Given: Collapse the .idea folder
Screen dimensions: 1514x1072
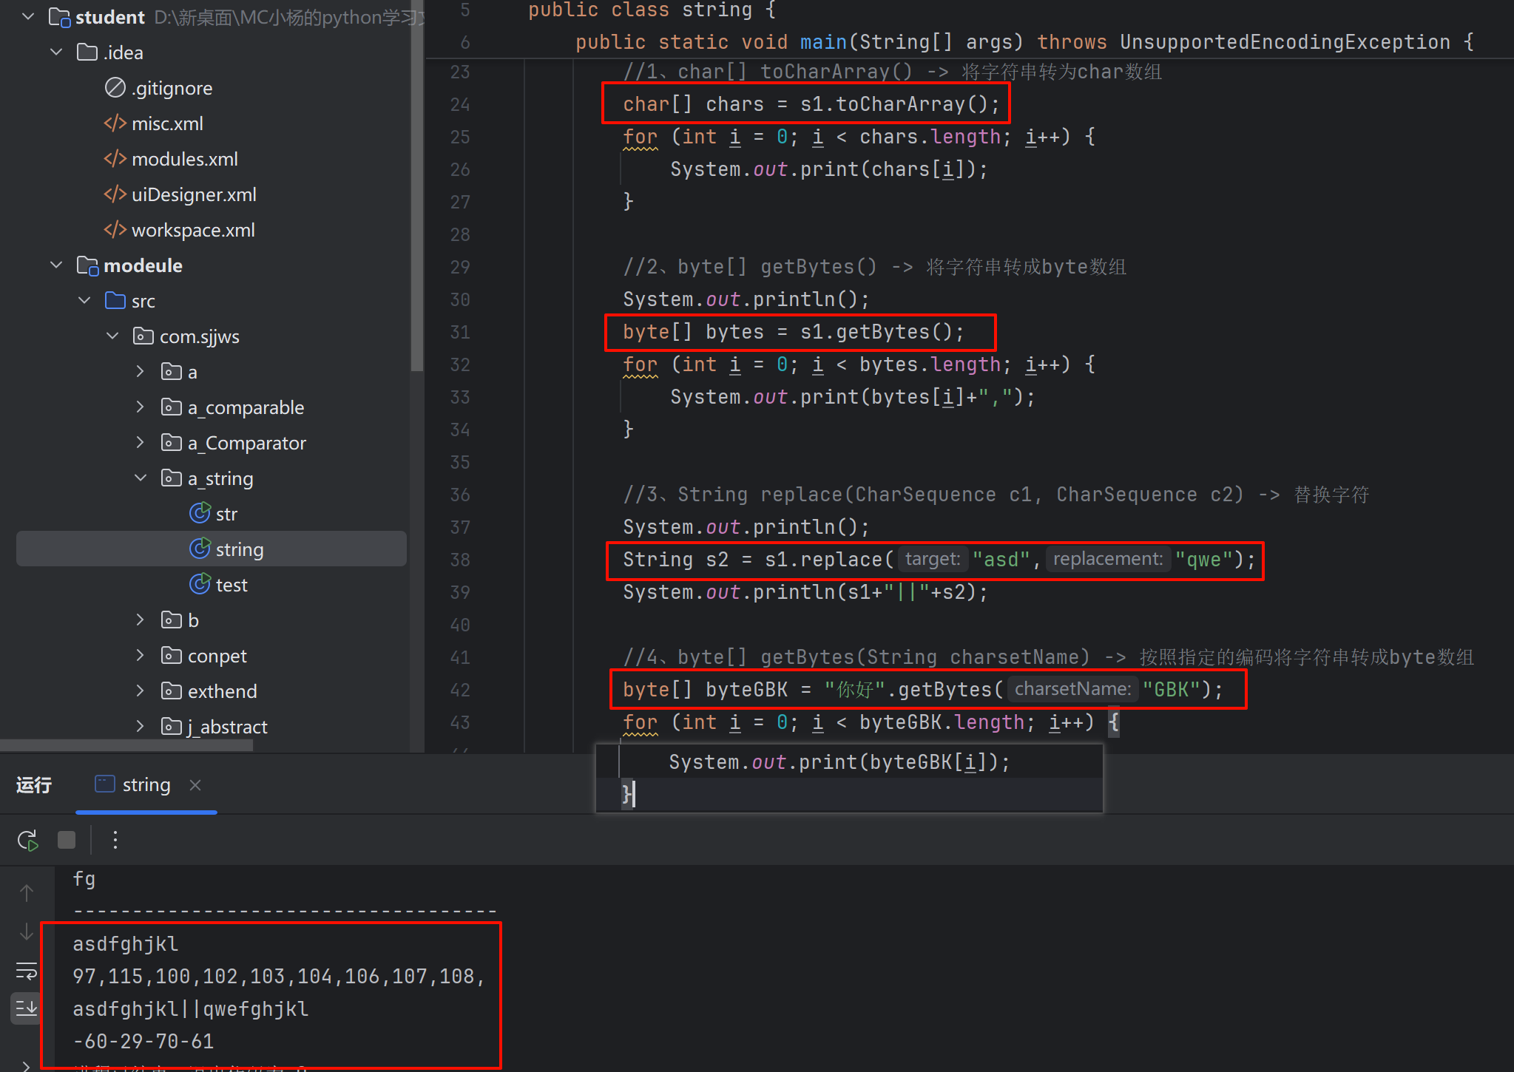Looking at the screenshot, I should pyautogui.click(x=56, y=52).
